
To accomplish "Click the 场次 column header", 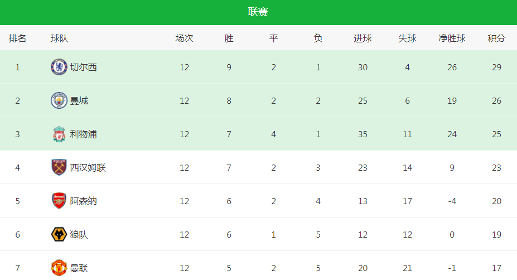I will (x=184, y=38).
